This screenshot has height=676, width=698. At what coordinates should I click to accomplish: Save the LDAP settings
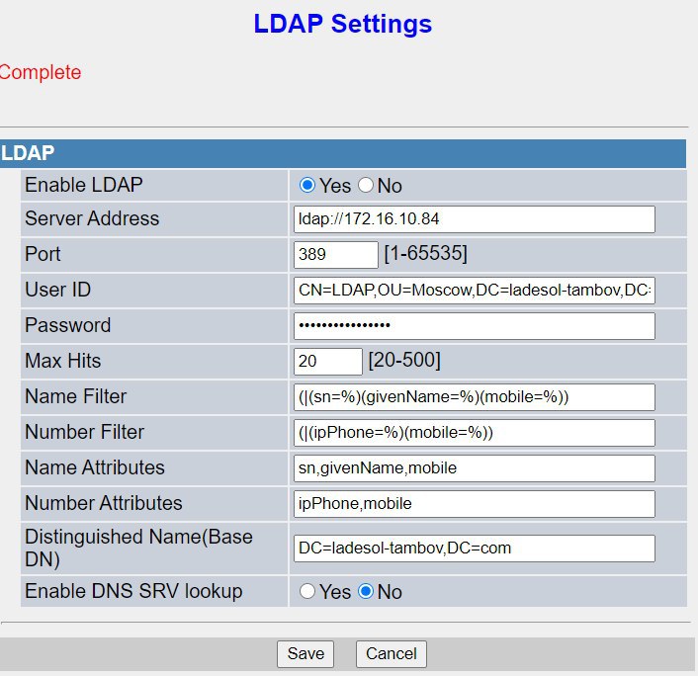tap(305, 653)
